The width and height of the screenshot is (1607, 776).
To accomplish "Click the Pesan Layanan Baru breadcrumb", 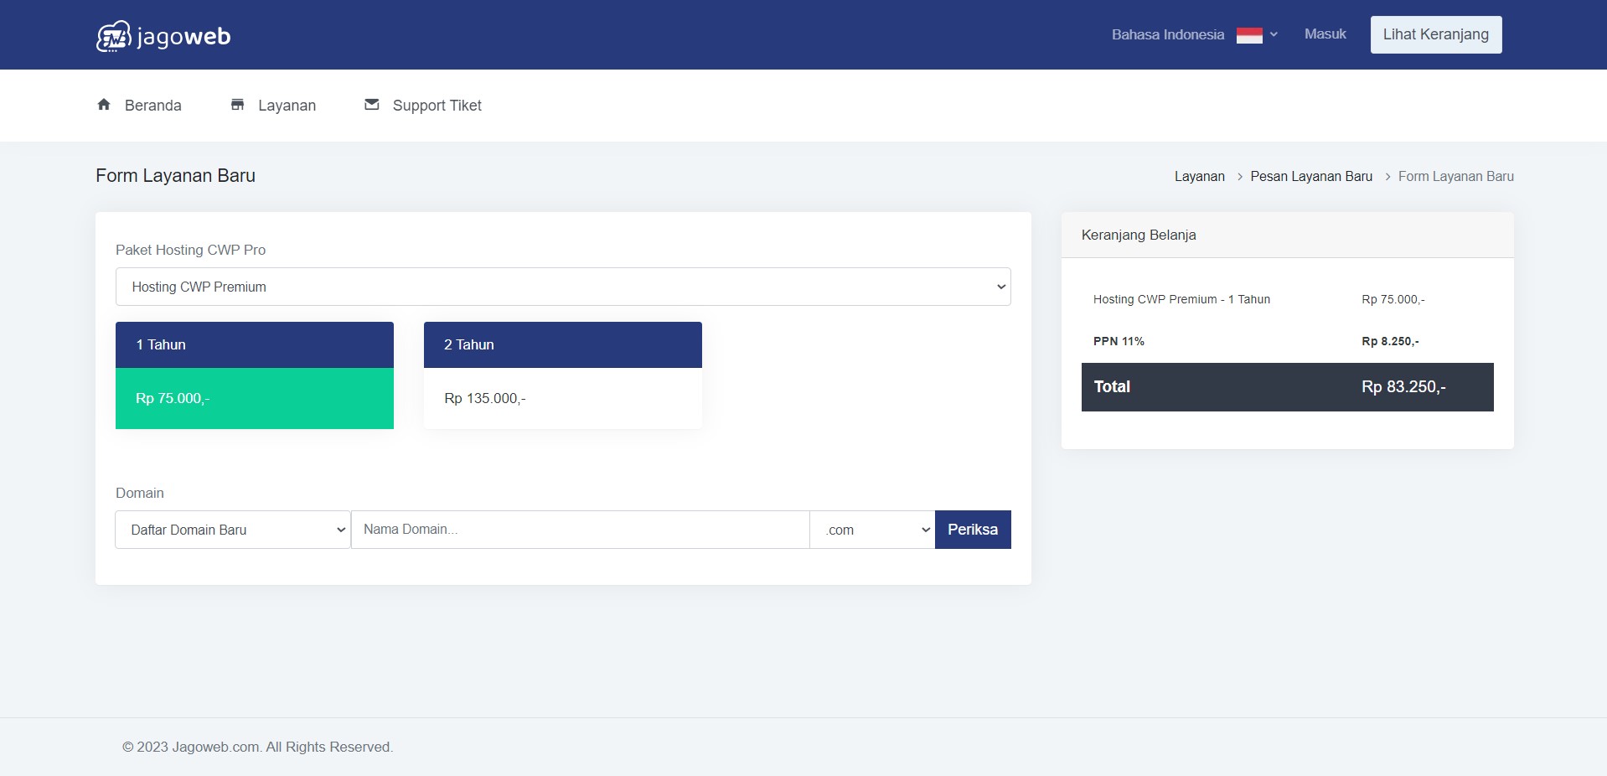I will click(x=1310, y=177).
